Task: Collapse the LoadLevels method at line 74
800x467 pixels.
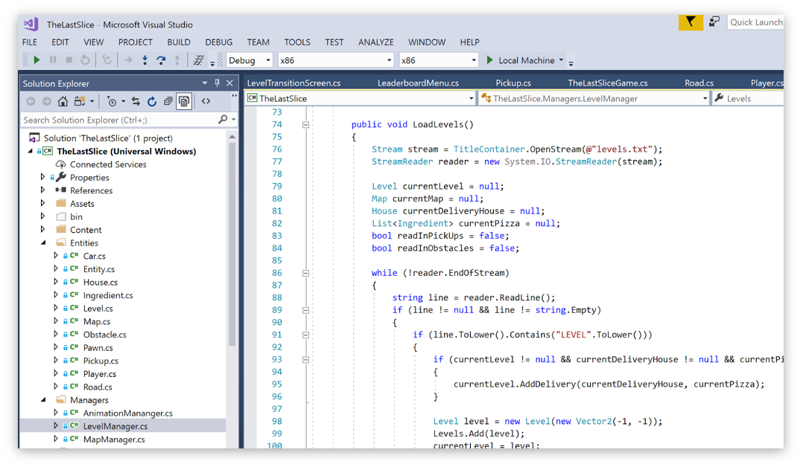Action: point(305,125)
